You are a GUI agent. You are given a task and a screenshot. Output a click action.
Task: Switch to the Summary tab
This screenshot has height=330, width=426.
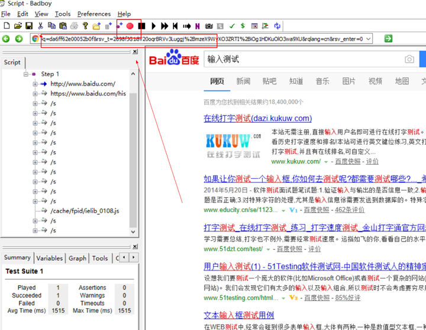tap(17, 257)
